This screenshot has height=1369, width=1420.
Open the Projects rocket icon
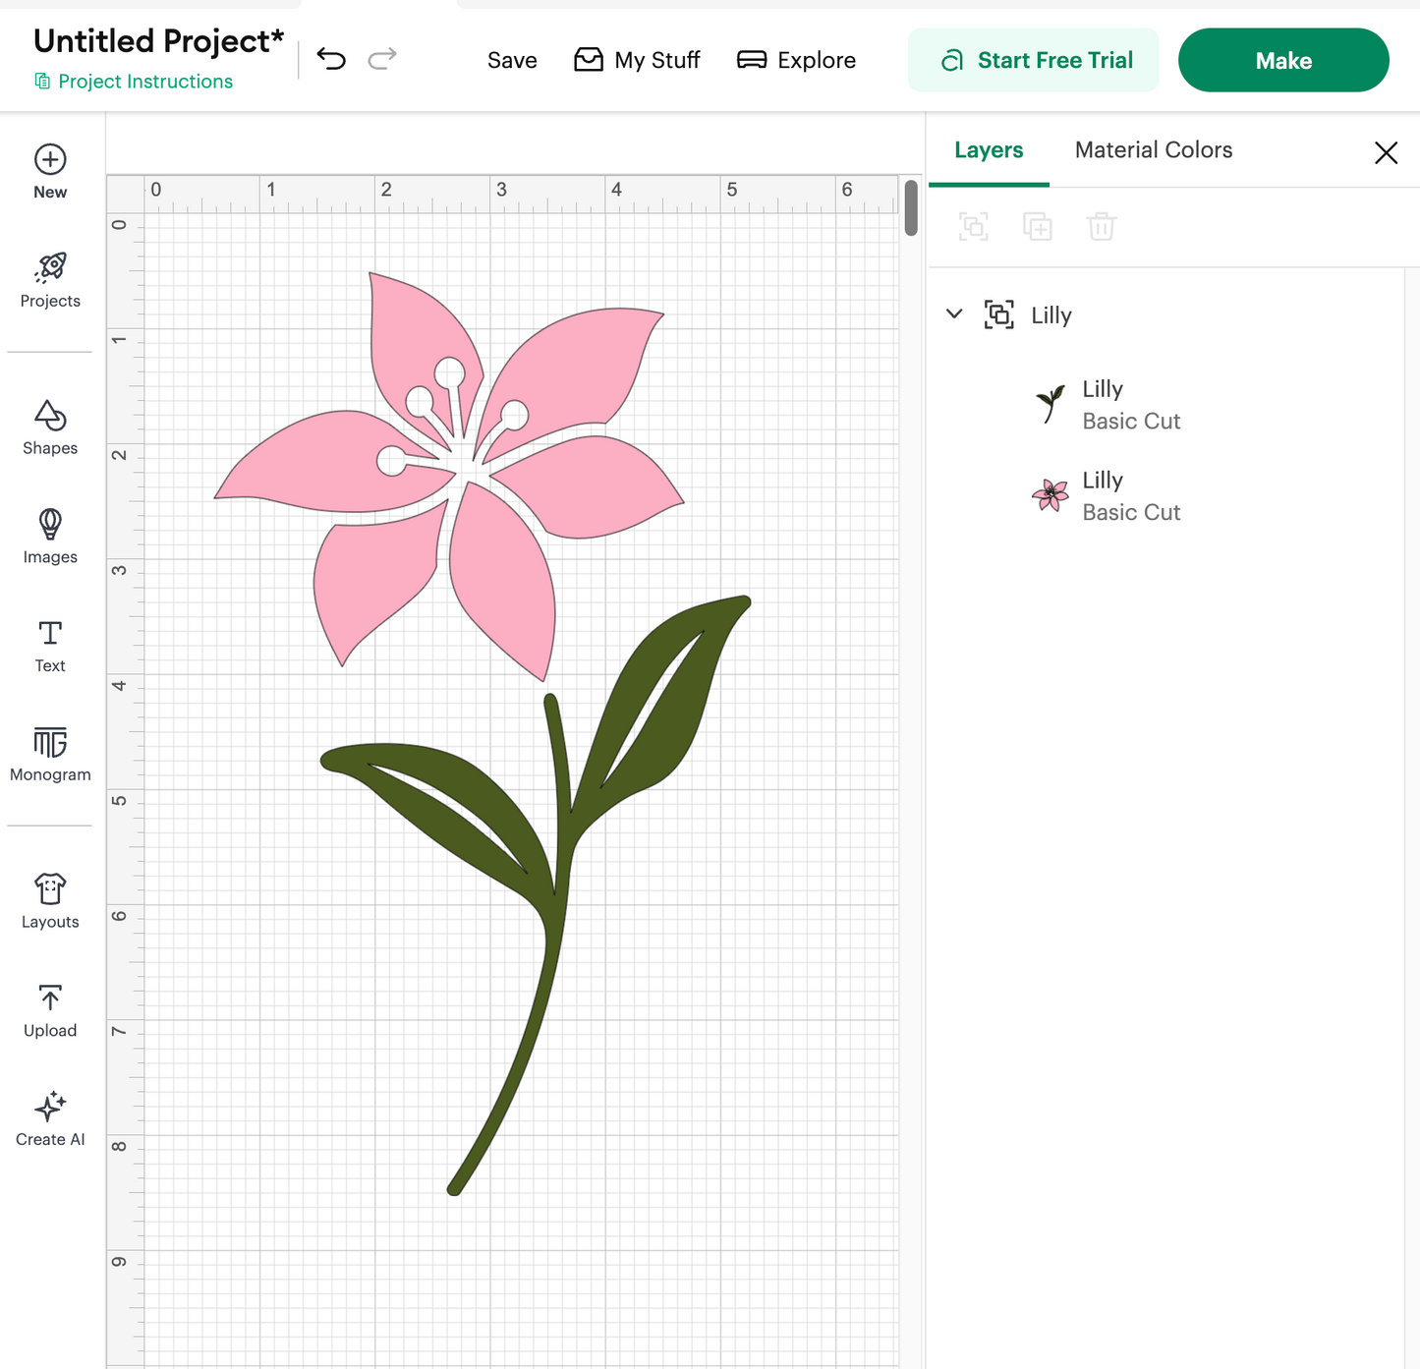tap(50, 267)
